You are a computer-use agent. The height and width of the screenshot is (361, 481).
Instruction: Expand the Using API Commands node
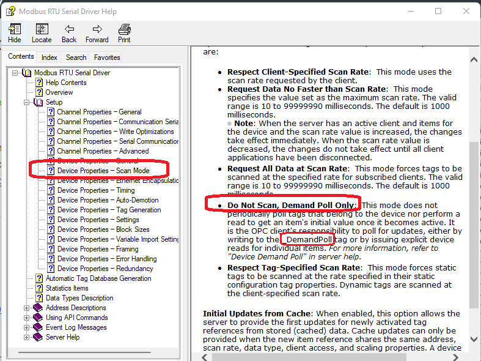click(x=27, y=318)
